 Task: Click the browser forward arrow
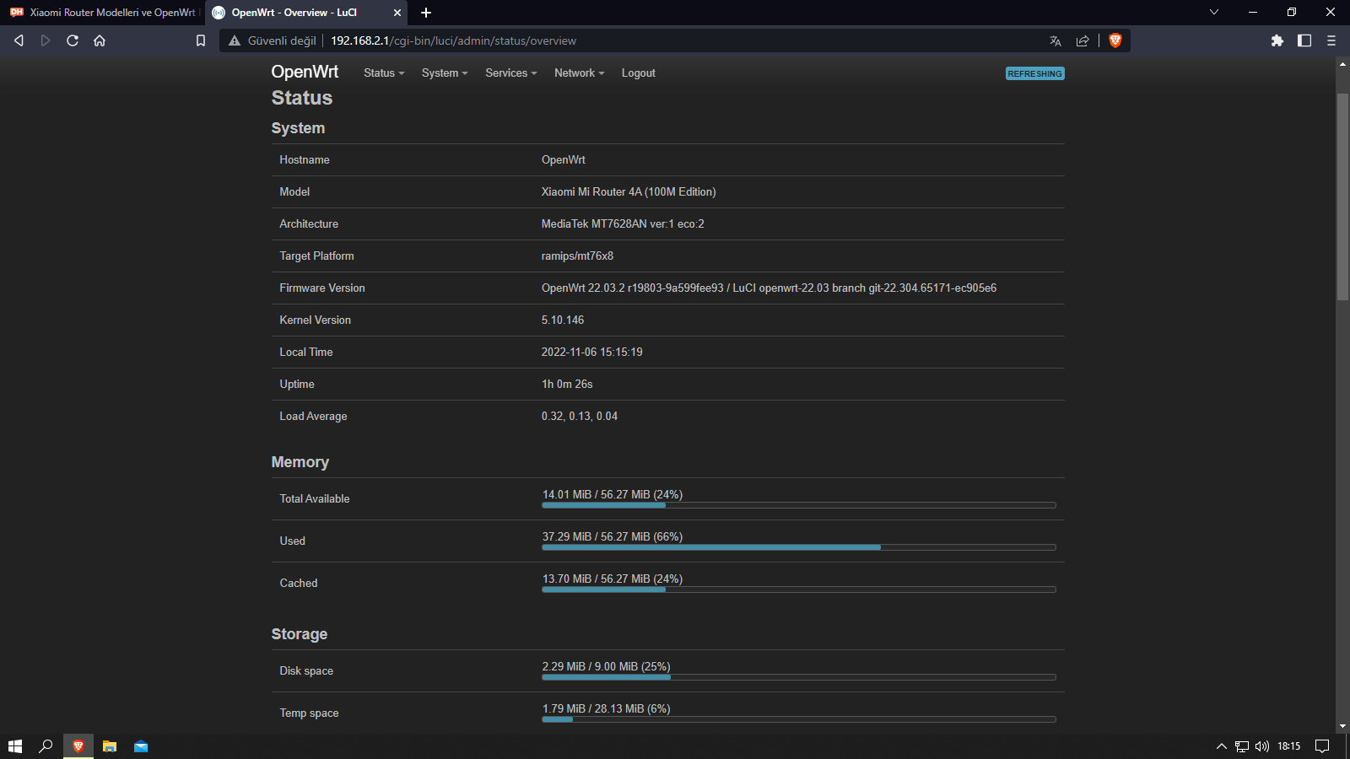coord(46,40)
